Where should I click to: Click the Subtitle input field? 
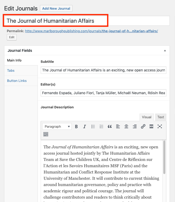pos(104,70)
